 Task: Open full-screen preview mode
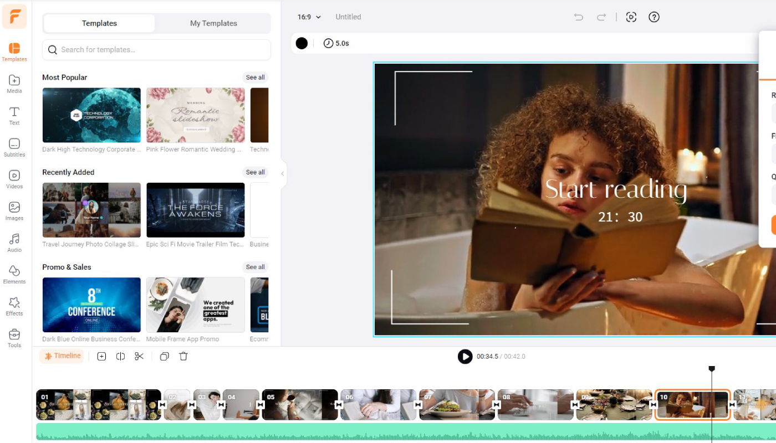pos(631,17)
